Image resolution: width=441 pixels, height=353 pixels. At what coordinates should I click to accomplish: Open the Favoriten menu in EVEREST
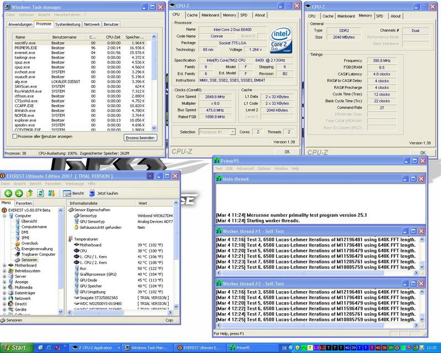(53, 184)
